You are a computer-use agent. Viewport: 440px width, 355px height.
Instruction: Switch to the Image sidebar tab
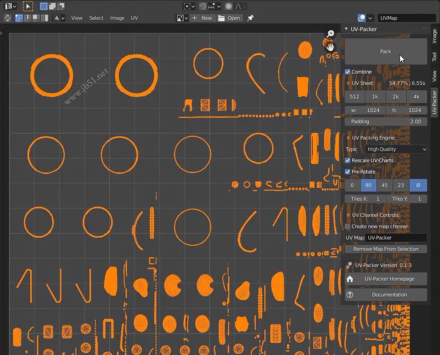[x=434, y=36]
